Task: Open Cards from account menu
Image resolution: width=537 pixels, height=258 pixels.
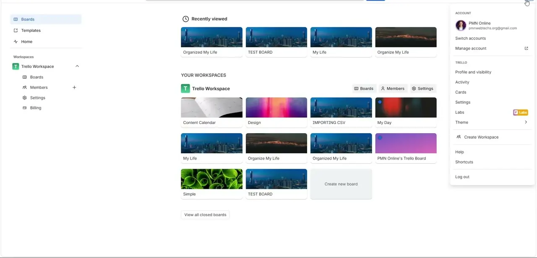Action: 492,93
